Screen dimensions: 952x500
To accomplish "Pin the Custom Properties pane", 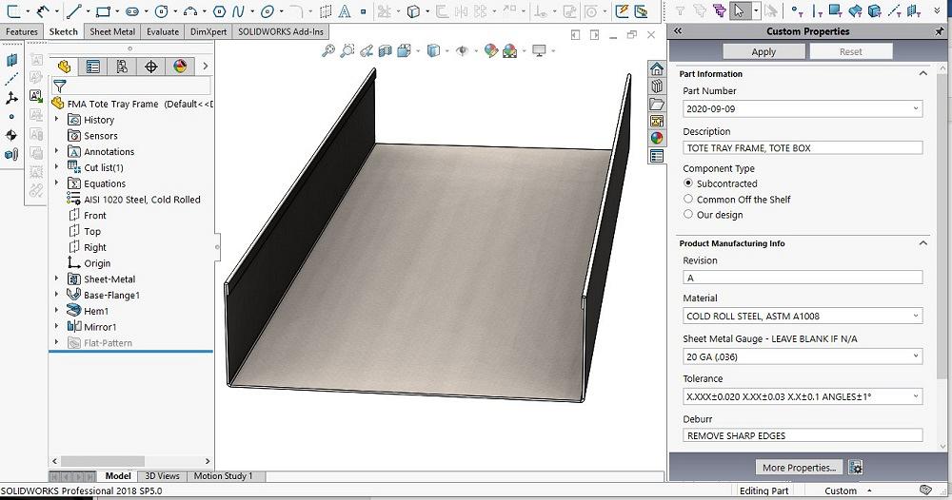I will [x=939, y=31].
